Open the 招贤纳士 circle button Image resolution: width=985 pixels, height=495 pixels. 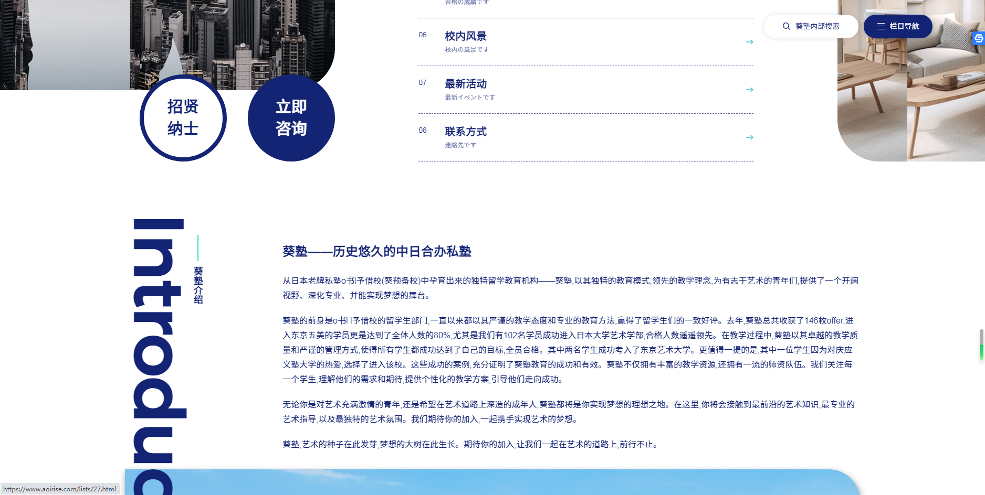tap(183, 118)
